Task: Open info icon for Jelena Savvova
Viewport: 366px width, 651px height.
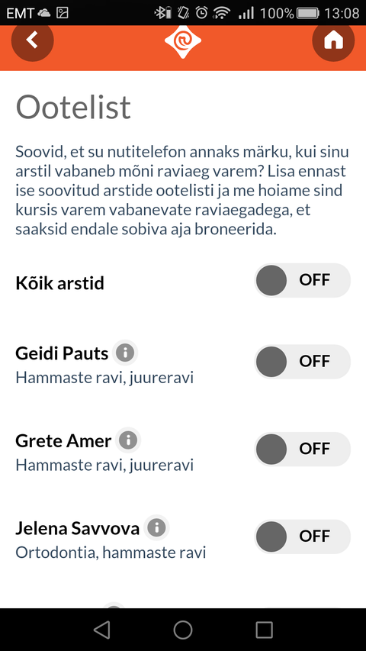Action: coord(156,527)
